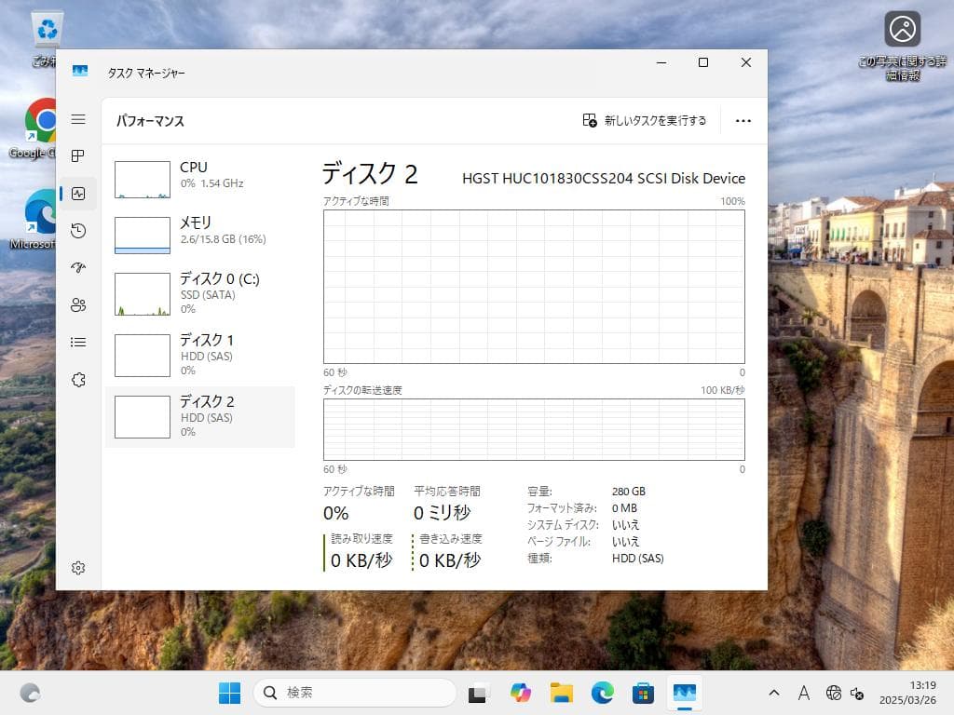Open the Windows search field
This screenshot has width=954, height=715.
pyautogui.click(x=354, y=693)
